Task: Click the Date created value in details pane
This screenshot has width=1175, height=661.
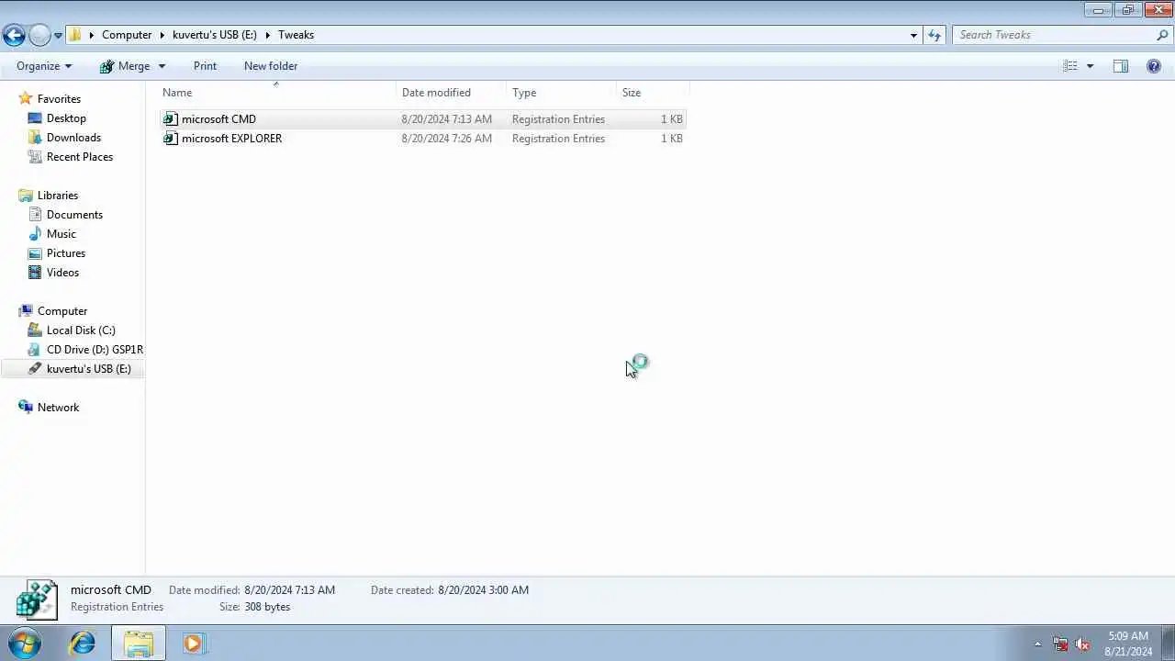Action: pos(483,590)
